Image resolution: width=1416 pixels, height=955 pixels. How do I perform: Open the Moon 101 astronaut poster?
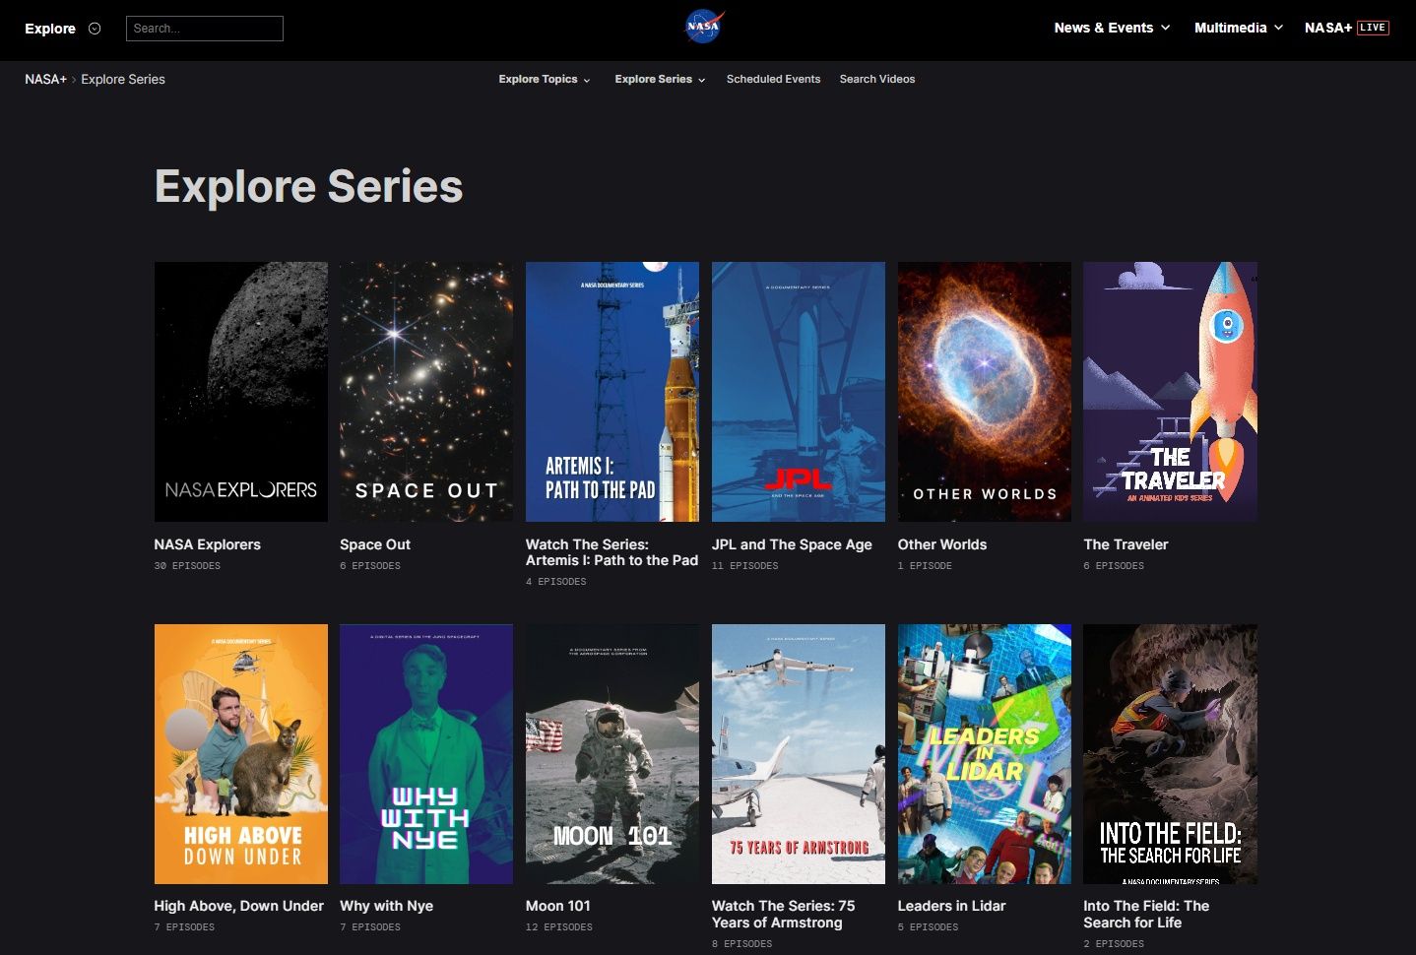coord(612,754)
